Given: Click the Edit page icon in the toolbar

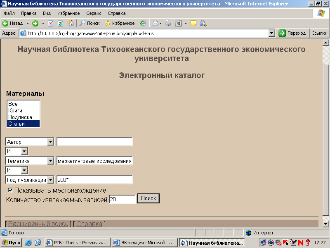Looking at the screenshot, I should pyautogui.click(x=178, y=23).
